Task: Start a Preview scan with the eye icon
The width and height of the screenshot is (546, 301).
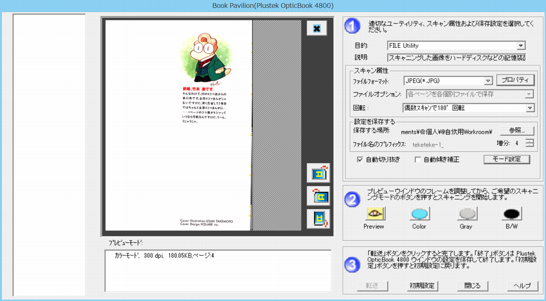Action: 375,213
